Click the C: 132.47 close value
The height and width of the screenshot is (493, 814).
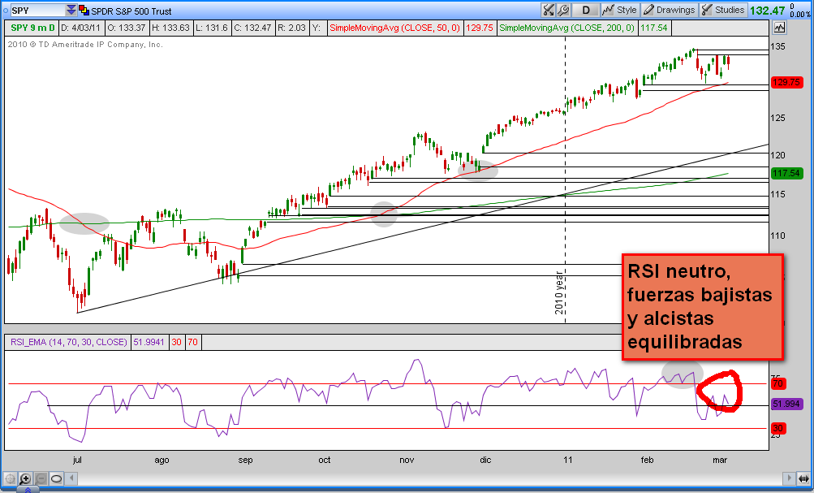252,28
